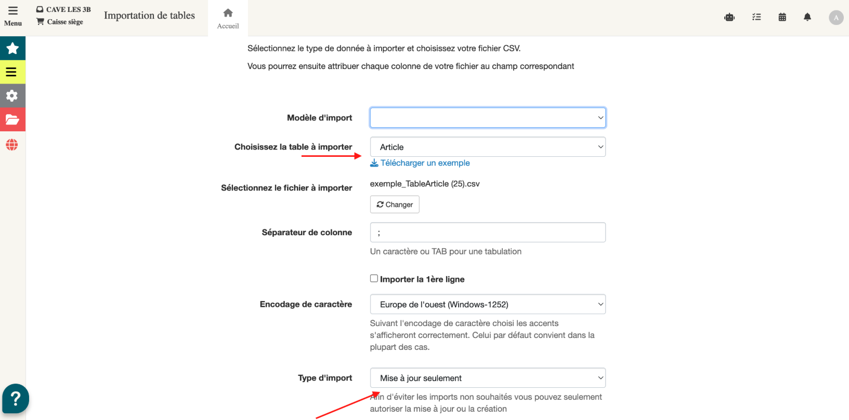Open the hamburger Menu at top left

pyautogui.click(x=12, y=16)
